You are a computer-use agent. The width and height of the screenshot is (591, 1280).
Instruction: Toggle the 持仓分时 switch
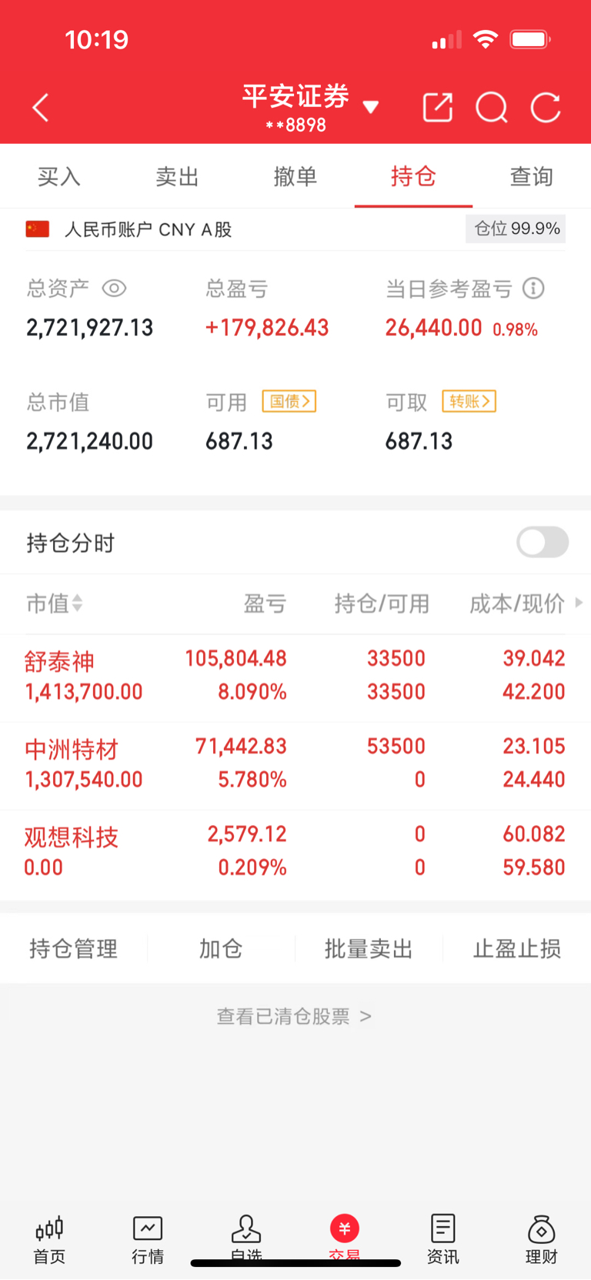click(x=543, y=542)
